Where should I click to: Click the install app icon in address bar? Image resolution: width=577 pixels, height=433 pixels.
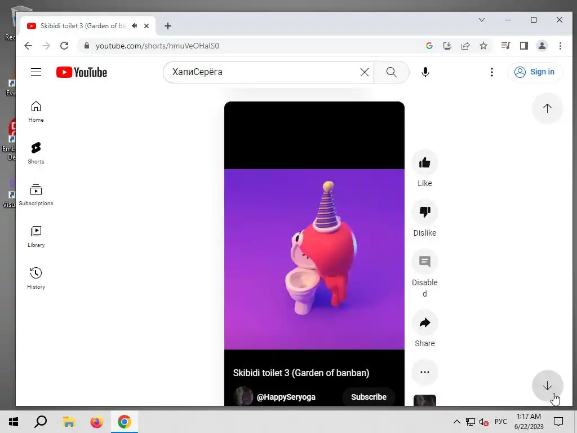point(447,46)
